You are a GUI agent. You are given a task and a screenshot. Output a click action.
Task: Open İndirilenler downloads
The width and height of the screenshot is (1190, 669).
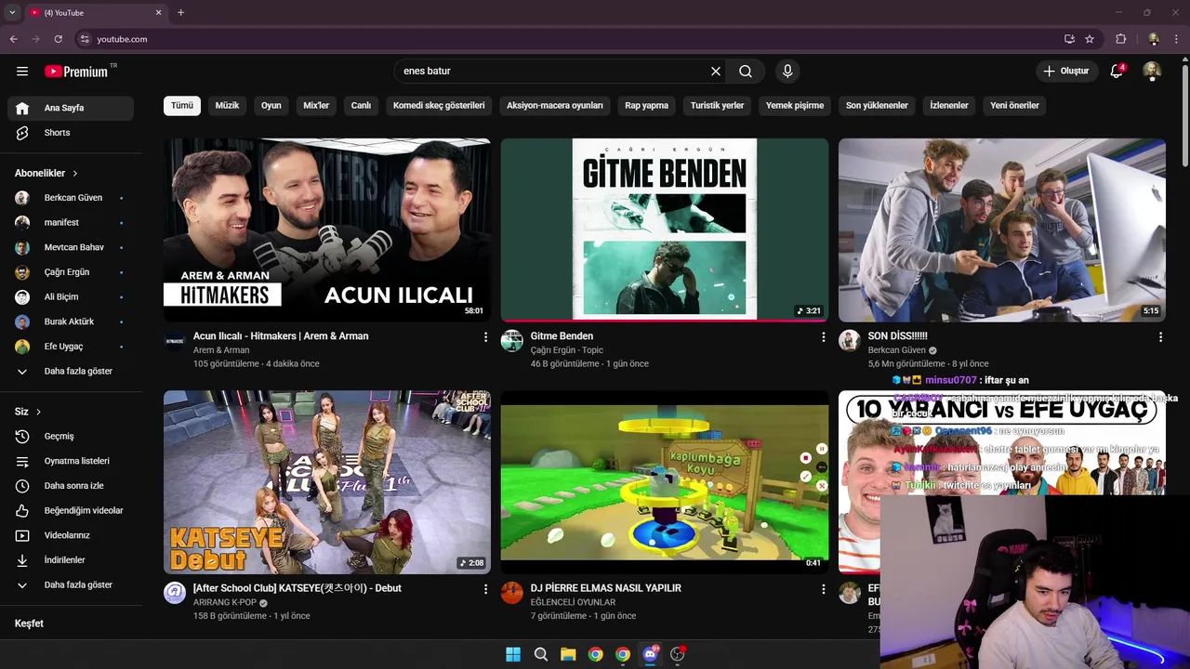71,560
